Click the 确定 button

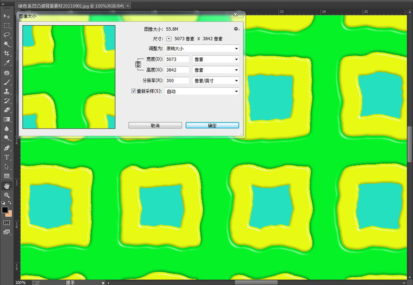point(212,125)
